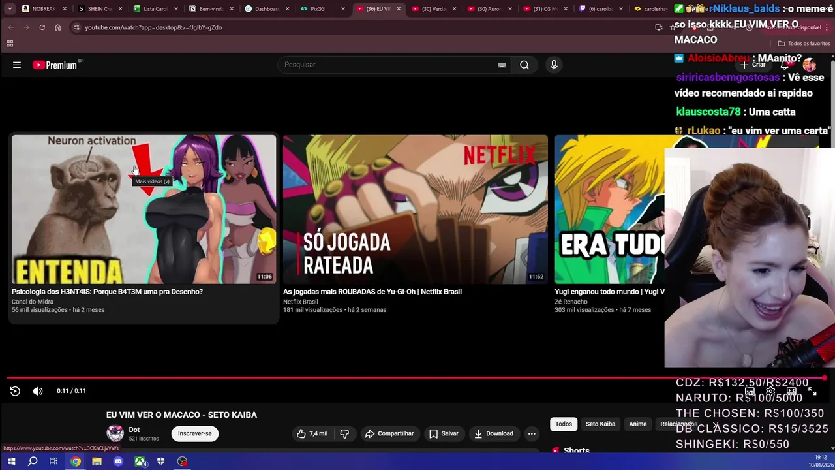Open Netflix Brasil channel link
Screen dimensions: 835x470
click(301, 302)
